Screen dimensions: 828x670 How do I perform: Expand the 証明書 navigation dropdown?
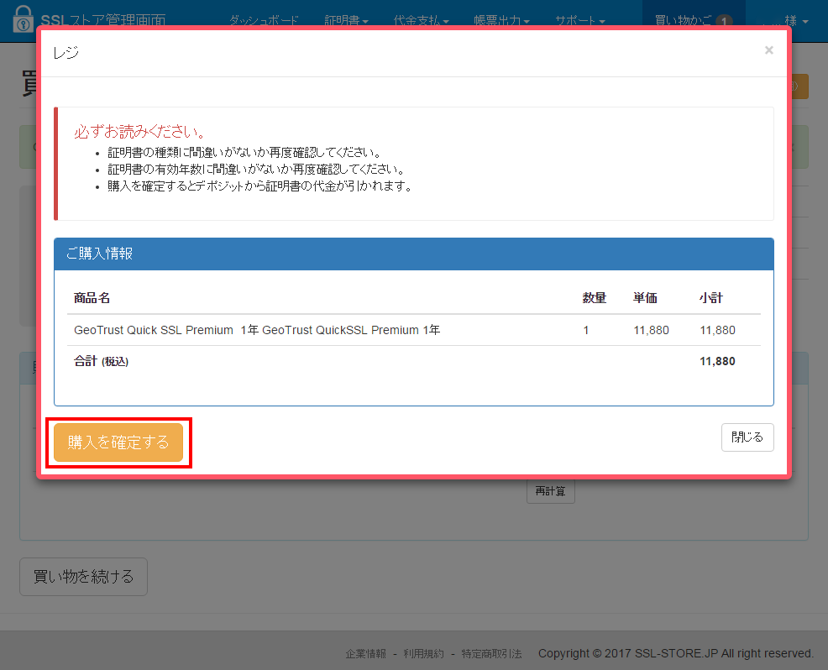pyautogui.click(x=347, y=21)
